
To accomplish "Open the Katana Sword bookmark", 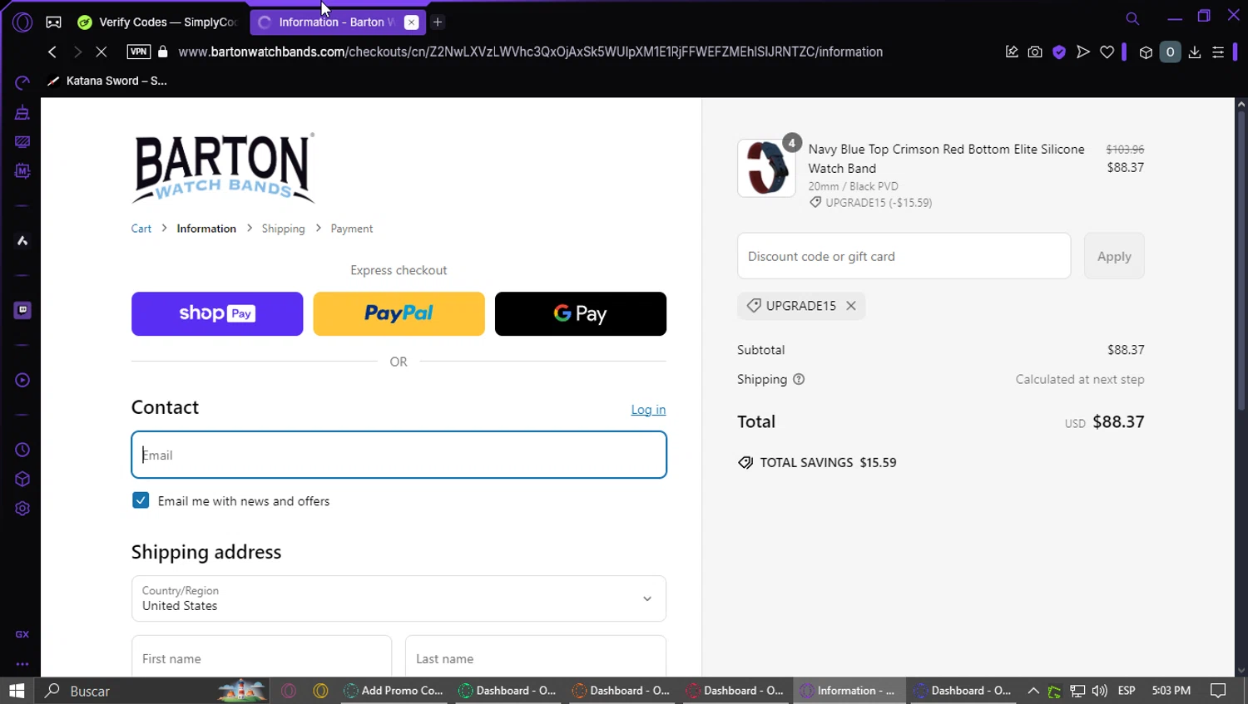I will (108, 81).
